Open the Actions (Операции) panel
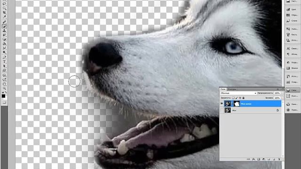The image size is (301, 169). click(293, 82)
